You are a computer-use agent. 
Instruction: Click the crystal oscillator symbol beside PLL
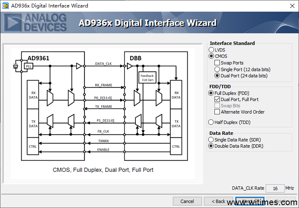click(17, 66)
